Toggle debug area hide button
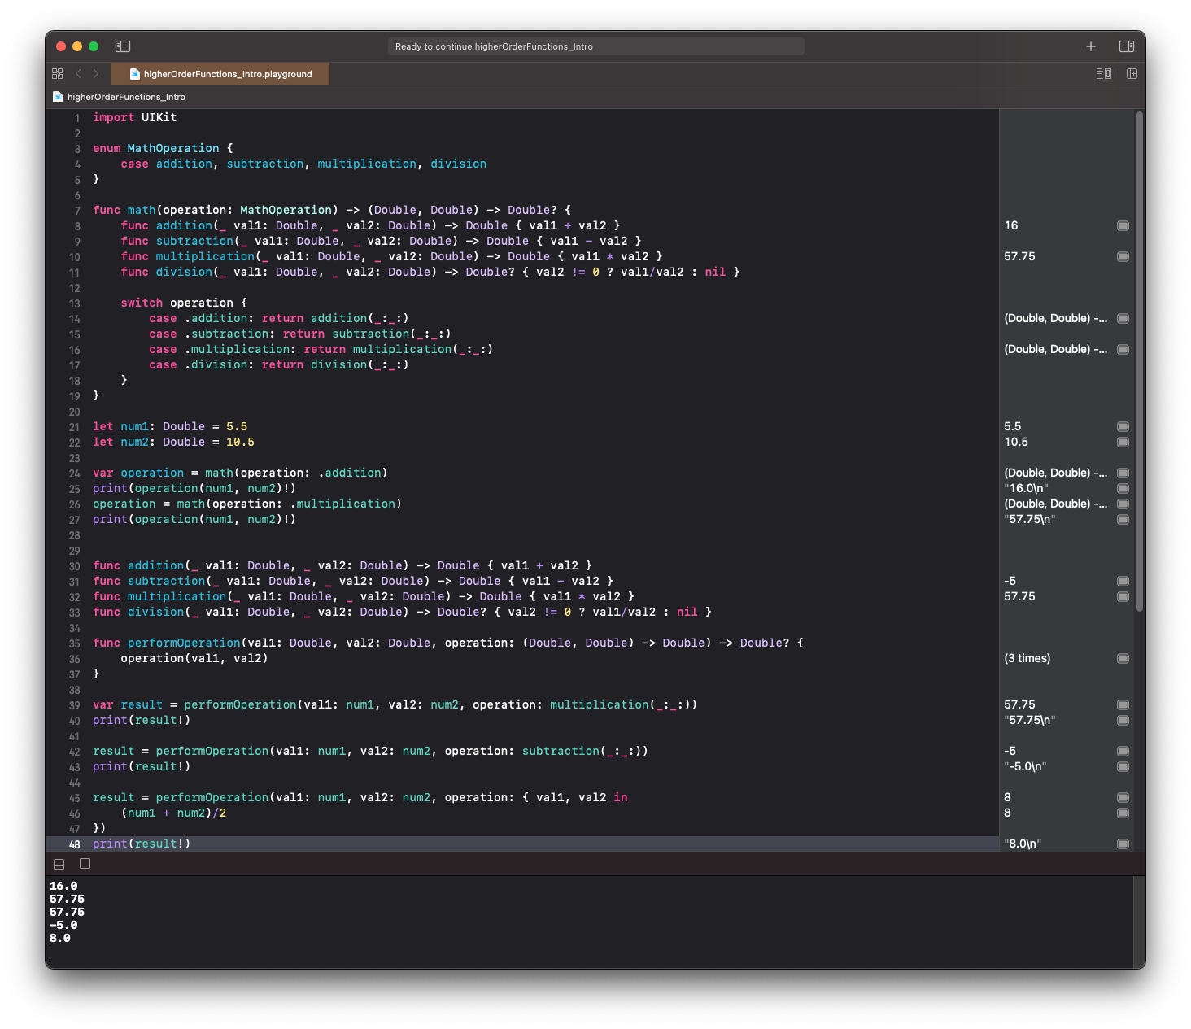Viewport: 1191px width, 1029px height. click(x=59, y=864)
